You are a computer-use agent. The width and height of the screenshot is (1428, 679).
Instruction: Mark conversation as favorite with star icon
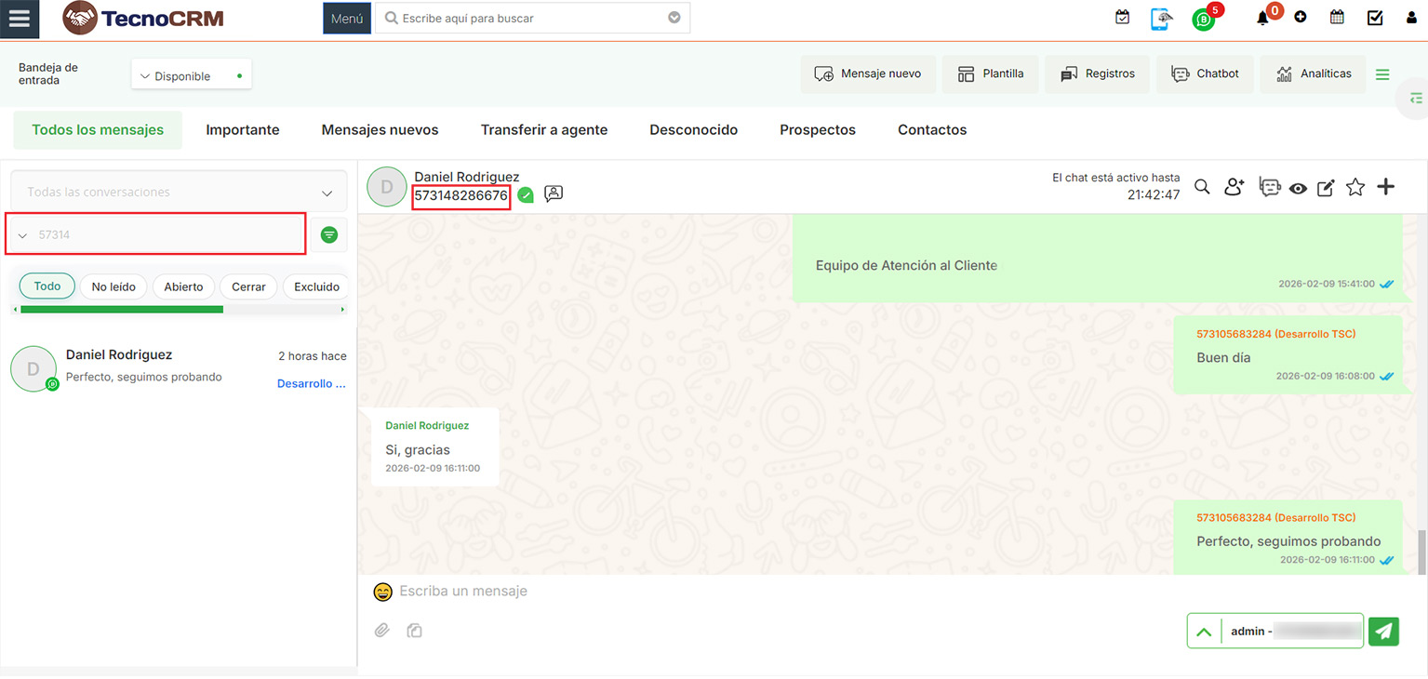click(1355, 187)
